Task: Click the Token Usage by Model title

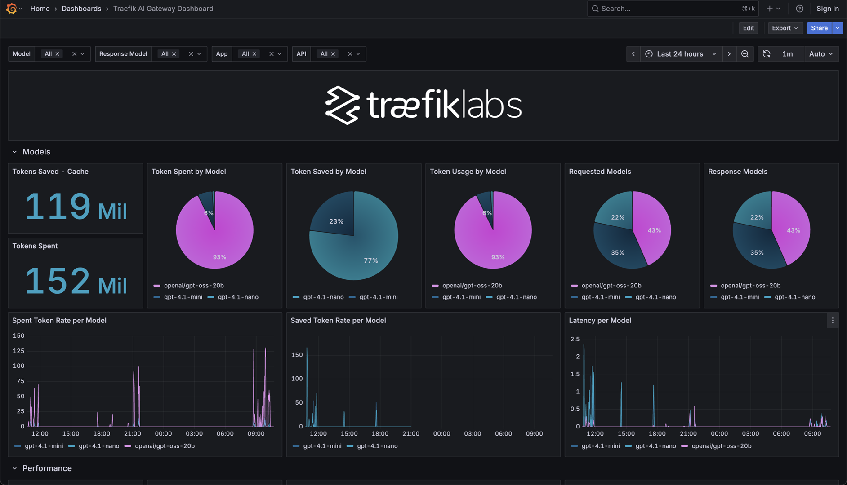Action: click(468, 172)
